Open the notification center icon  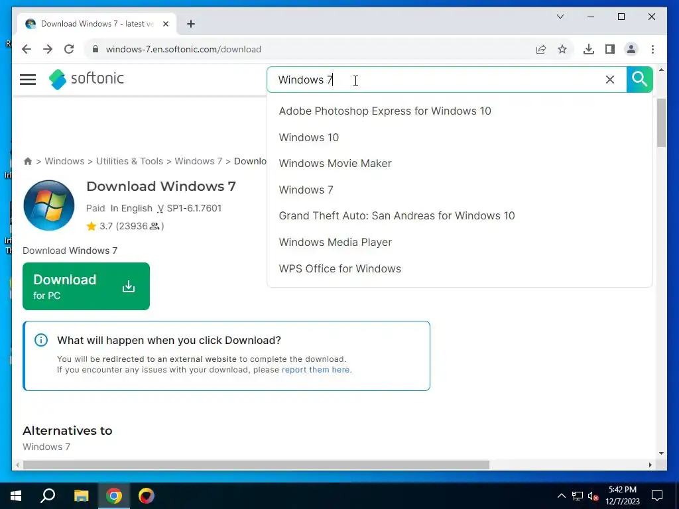[x=657, y=496]
